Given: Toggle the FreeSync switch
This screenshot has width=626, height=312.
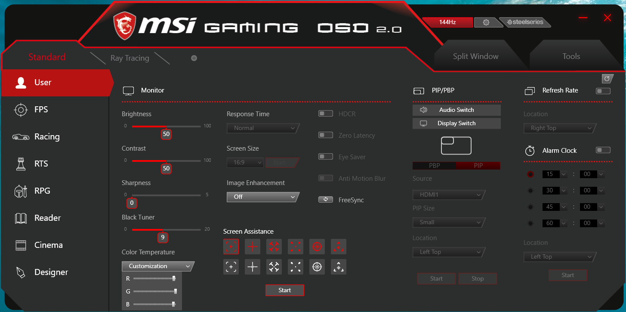Looking at the screenshot, I should coord(326,200).
